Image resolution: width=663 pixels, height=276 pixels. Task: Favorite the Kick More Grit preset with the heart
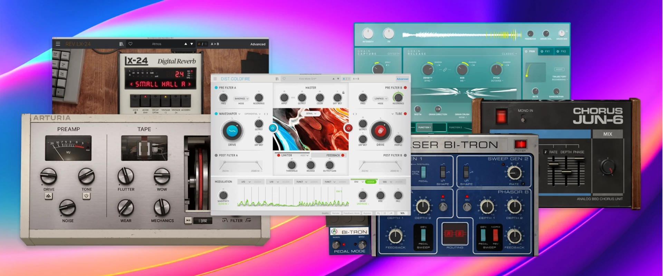pos(284,79)
